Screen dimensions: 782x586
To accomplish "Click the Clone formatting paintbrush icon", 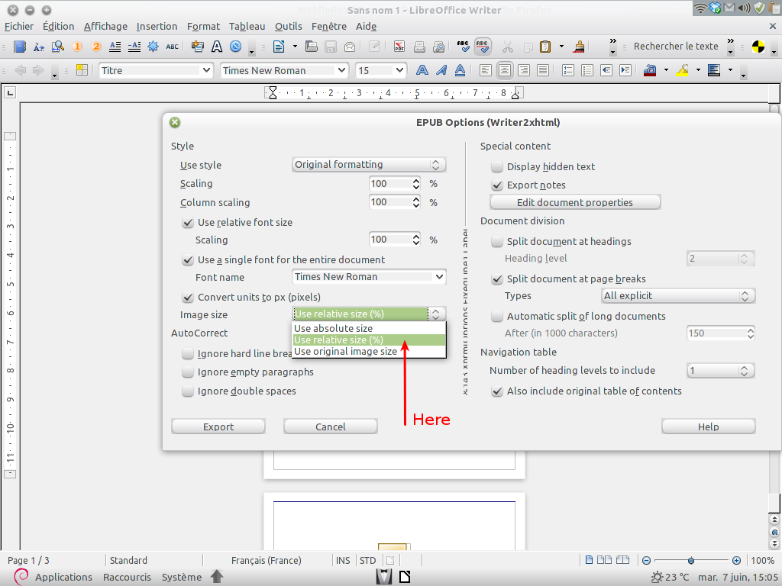I will pos(579,47).
